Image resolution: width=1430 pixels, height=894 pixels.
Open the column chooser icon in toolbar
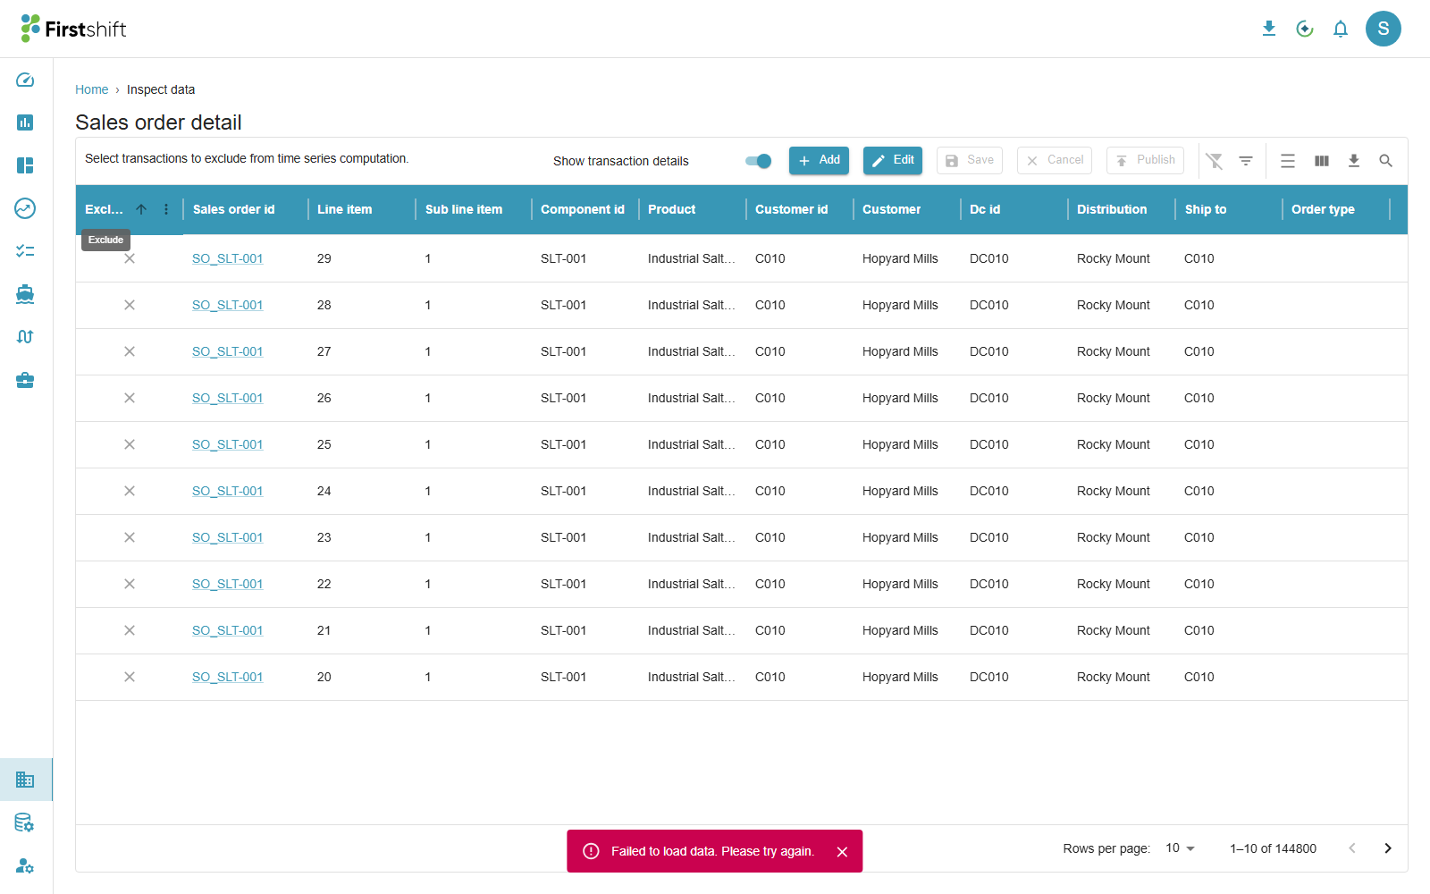pos(1322,161)
